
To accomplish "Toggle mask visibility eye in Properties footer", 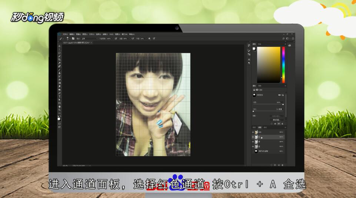I will point(279,124).
